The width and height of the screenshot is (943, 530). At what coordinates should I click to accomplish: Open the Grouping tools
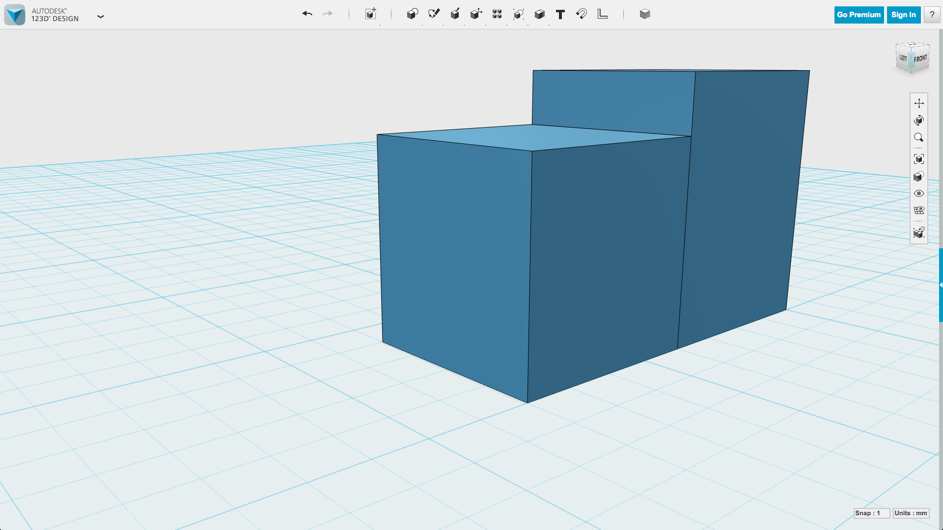pos(519,14)
